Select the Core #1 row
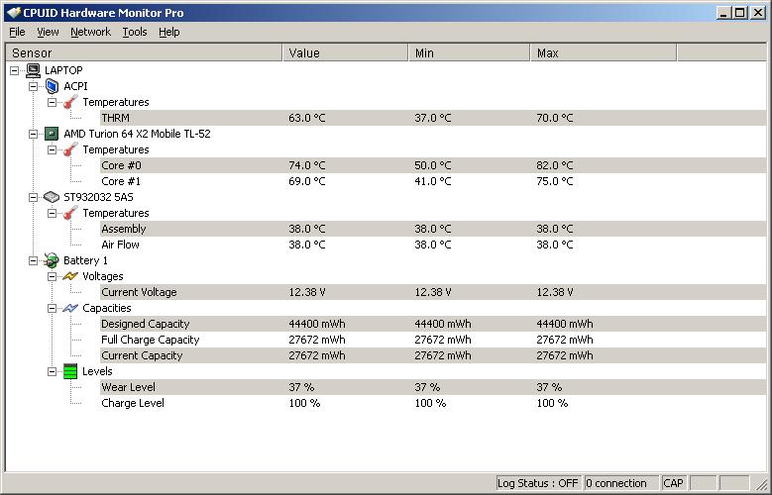This screenshot has width=772, height=495. (x=433, y=181)
